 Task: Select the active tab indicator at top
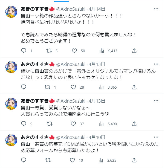[62, 1]
